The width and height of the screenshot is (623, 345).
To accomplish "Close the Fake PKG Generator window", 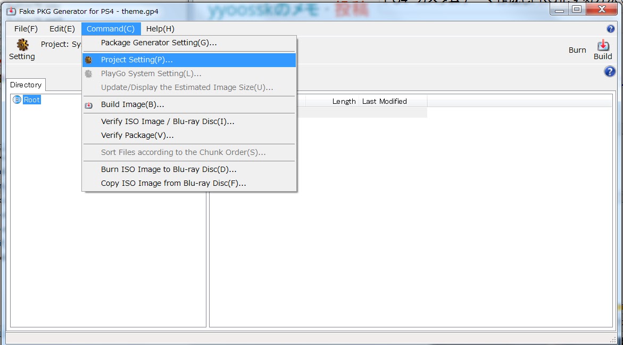I will pyautogui.click(x=602, y=9).
